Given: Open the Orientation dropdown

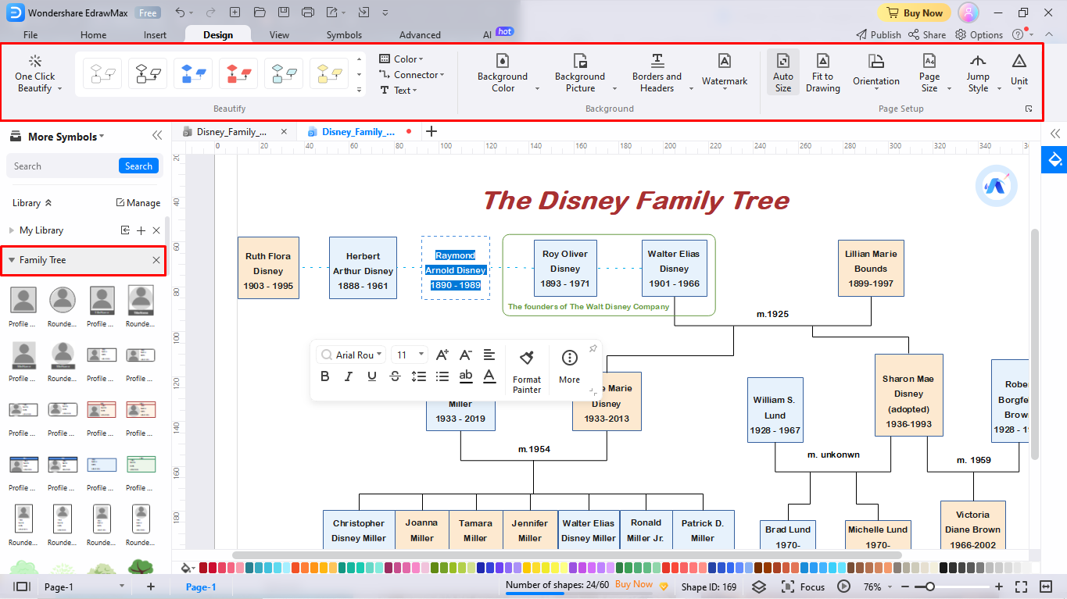Looking at the screenshot, I should click(x=876, y=73).
